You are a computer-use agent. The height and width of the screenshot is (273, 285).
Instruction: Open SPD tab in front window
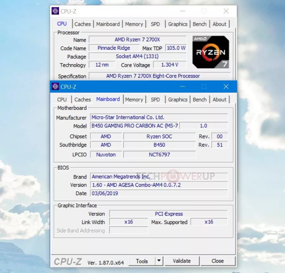(155, 99)
